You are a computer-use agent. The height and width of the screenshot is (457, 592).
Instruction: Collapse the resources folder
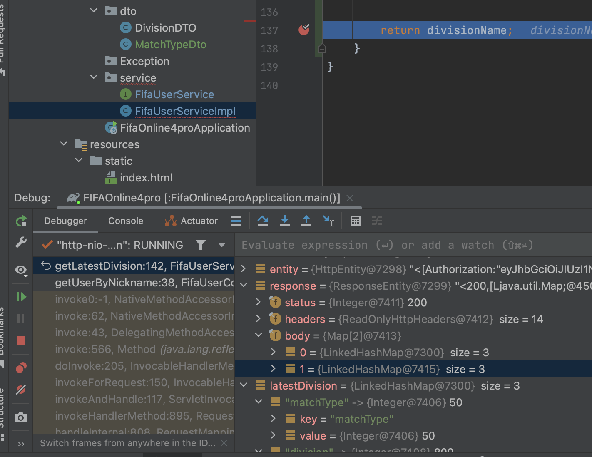[64, 144]
